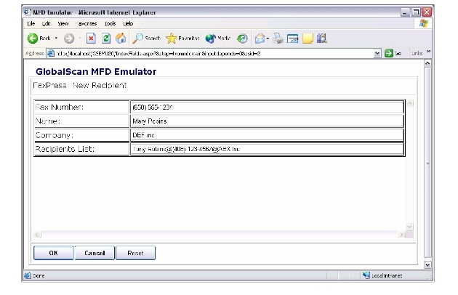Click the inner frame scroll-left arrow
This screenshot has height=295, width=458.
(37, 235)
